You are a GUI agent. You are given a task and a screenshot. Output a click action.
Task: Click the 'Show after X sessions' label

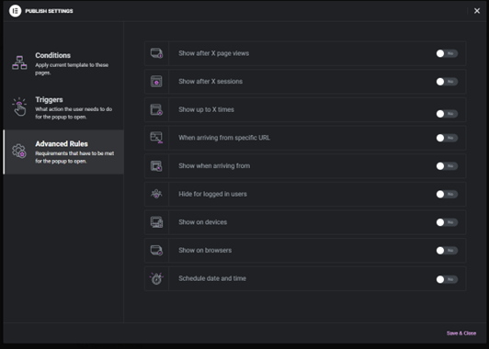pos(210,82)
